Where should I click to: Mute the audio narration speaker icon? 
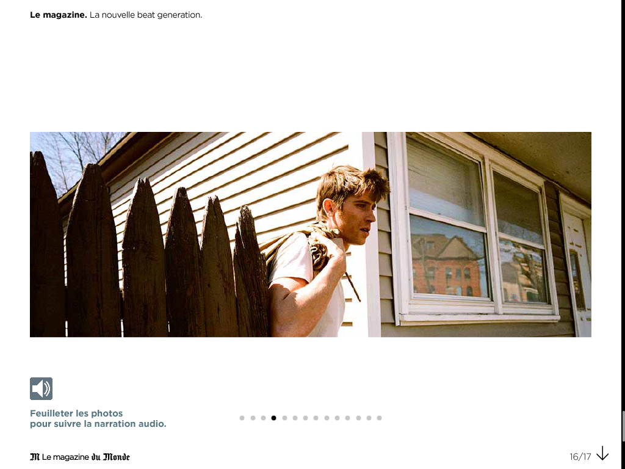(x=41, y=388)
